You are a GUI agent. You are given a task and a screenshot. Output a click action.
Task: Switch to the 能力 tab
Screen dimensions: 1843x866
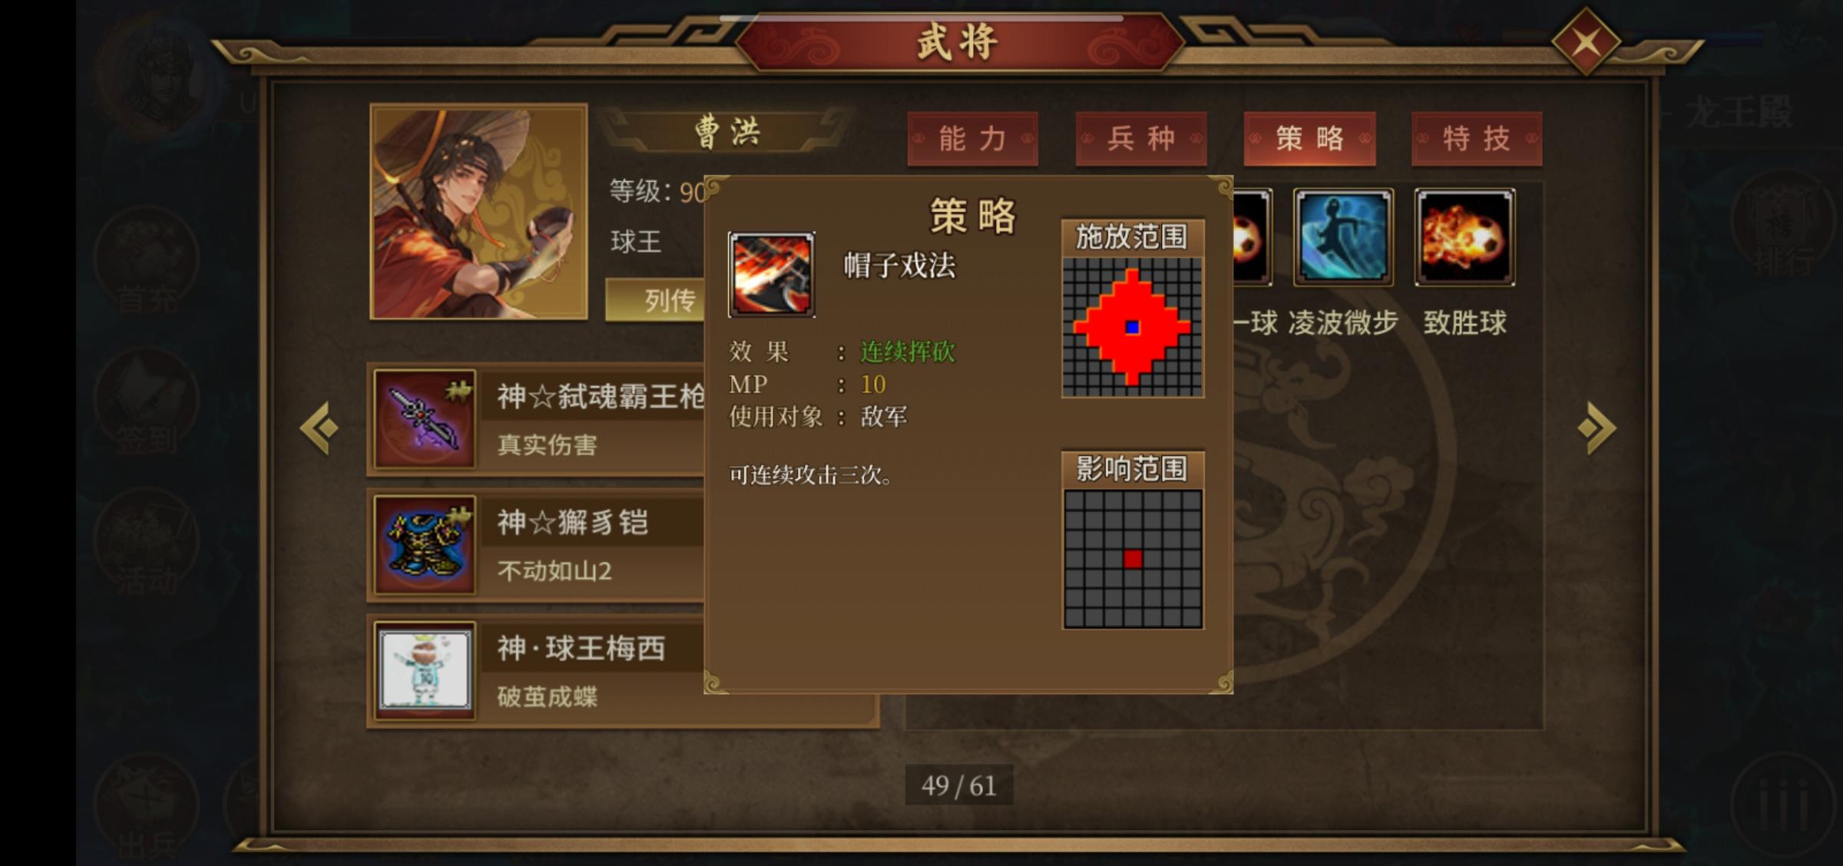tap(972, 139)
